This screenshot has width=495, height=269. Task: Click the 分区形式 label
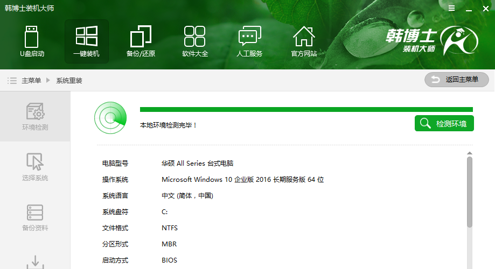[115, 244]
